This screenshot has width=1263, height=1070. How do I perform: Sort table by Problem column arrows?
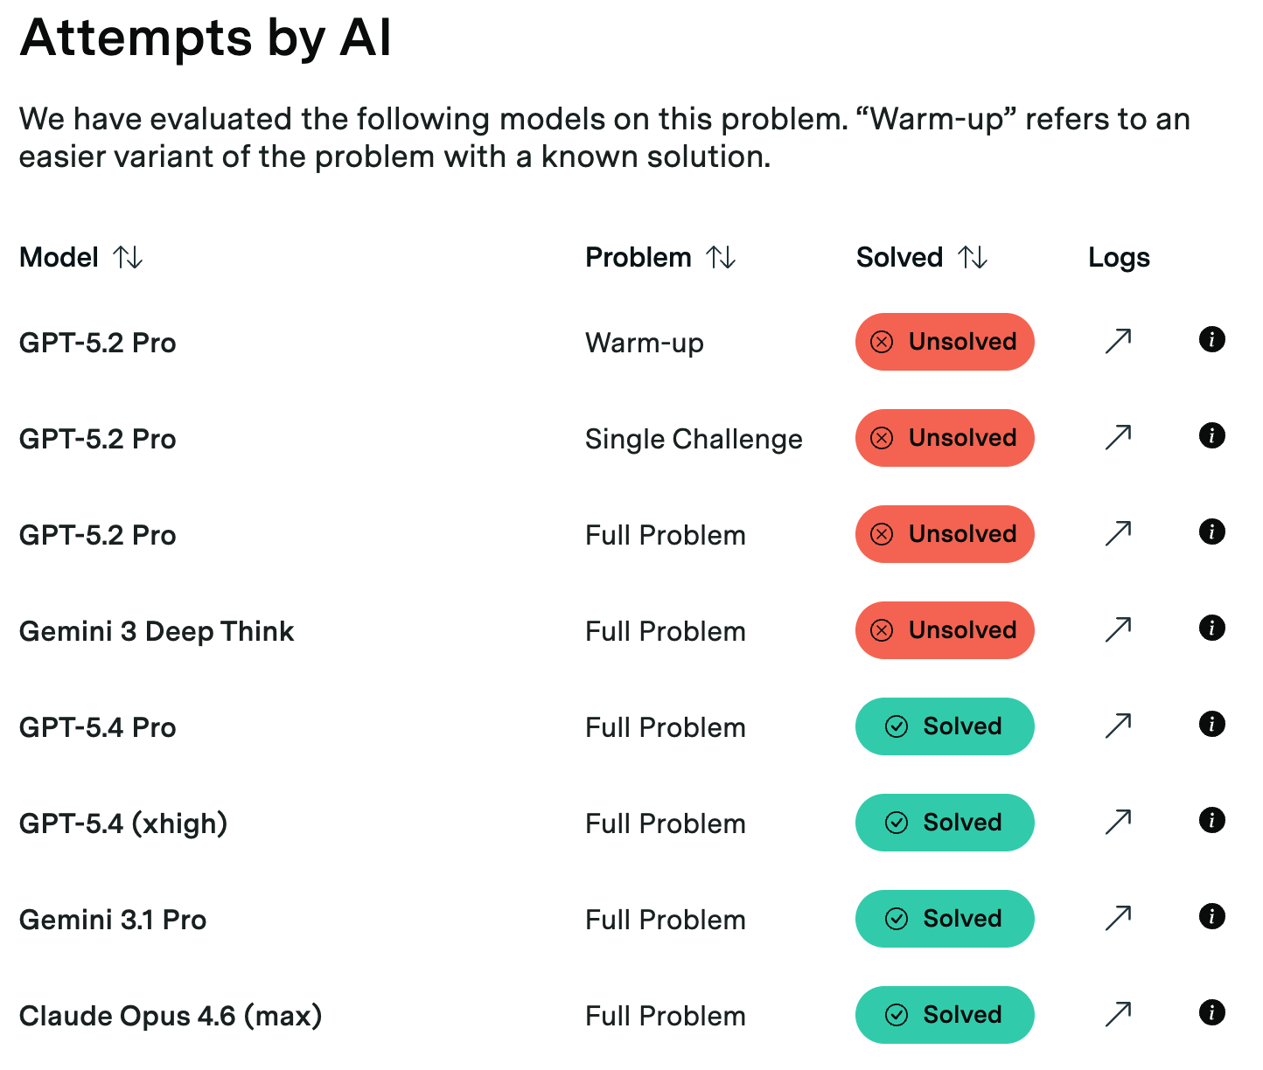(722, 258)
